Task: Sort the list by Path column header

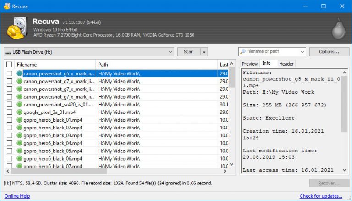Action: [x=156, y=65]
